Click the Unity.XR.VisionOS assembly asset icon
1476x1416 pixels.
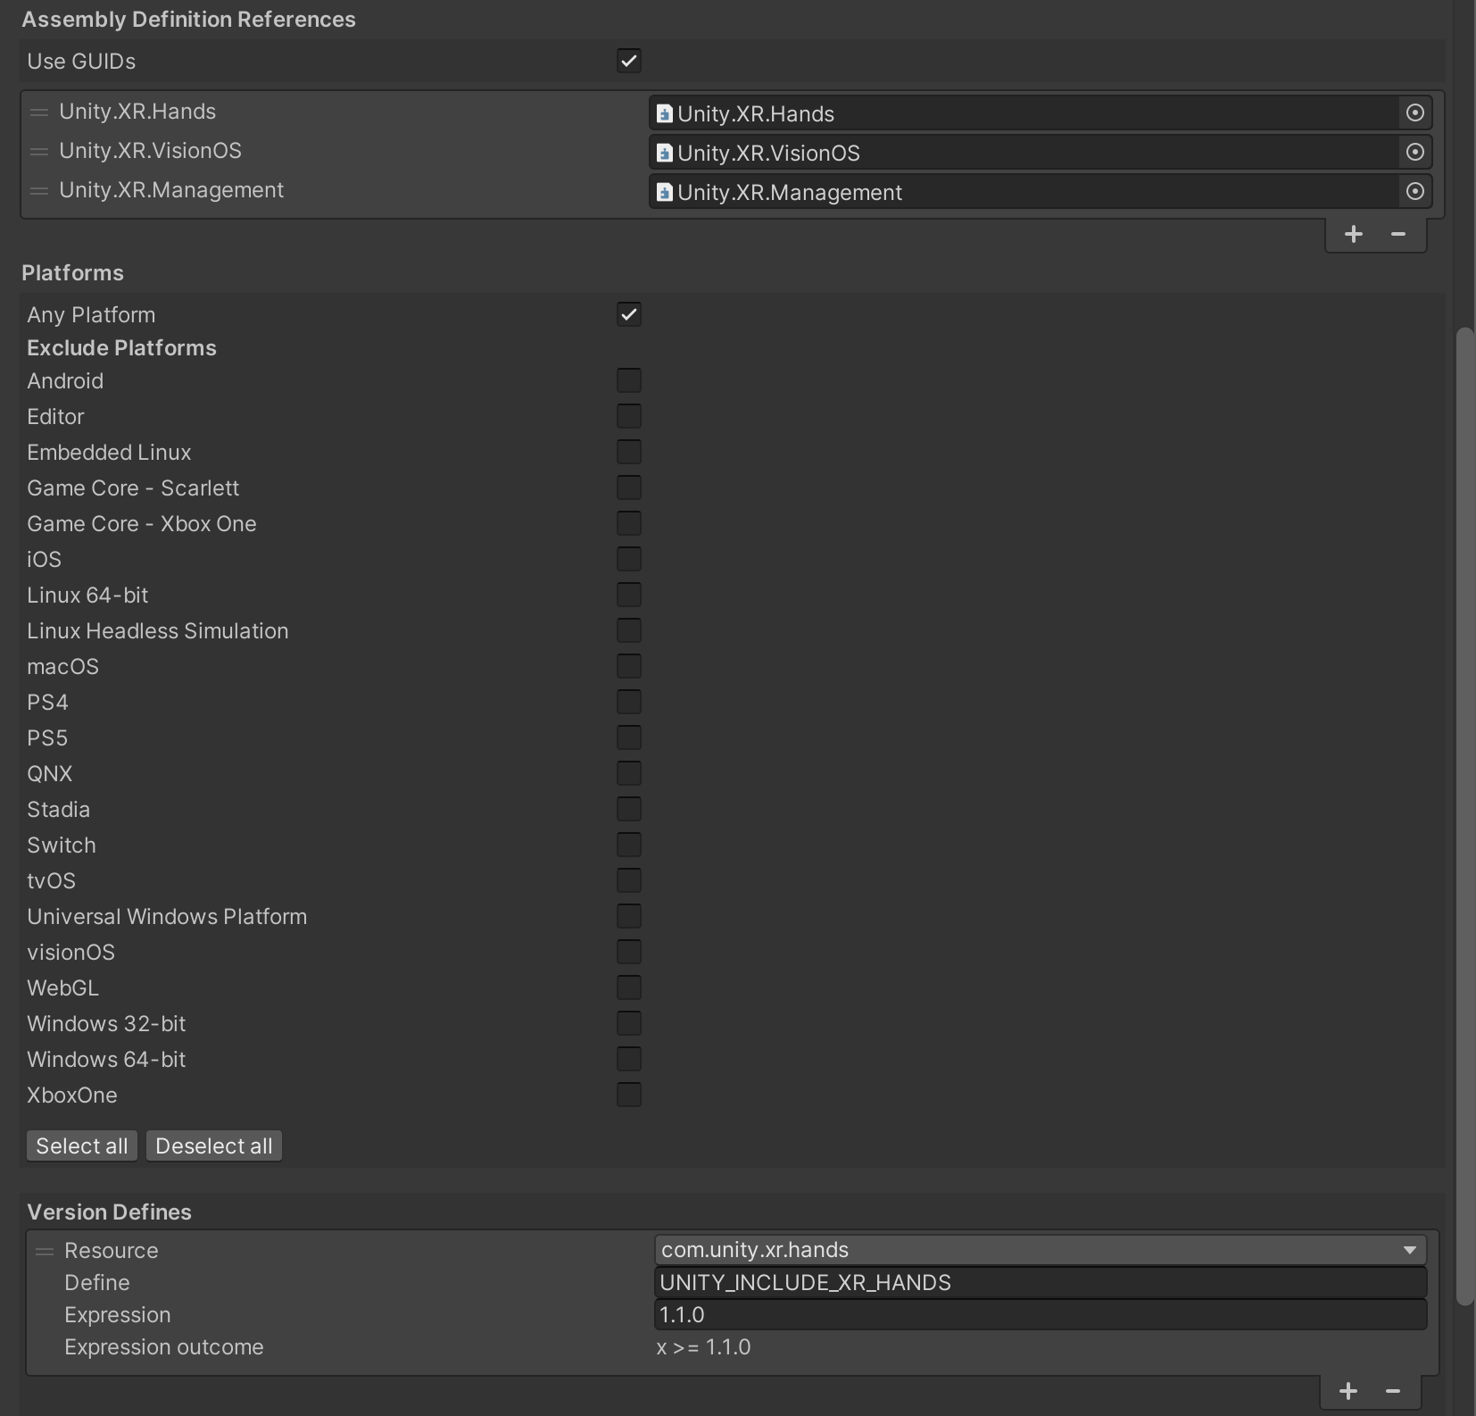(665, 153)
